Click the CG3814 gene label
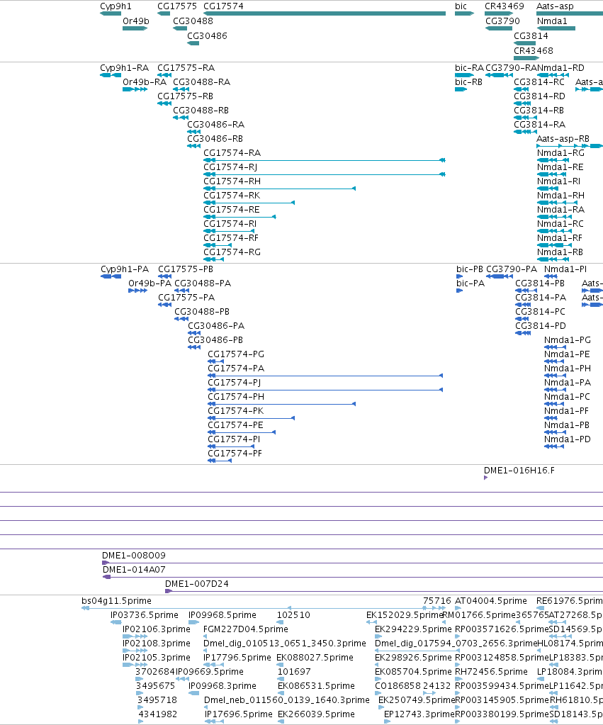Screen dimensions: 603x725 (531, 36)
